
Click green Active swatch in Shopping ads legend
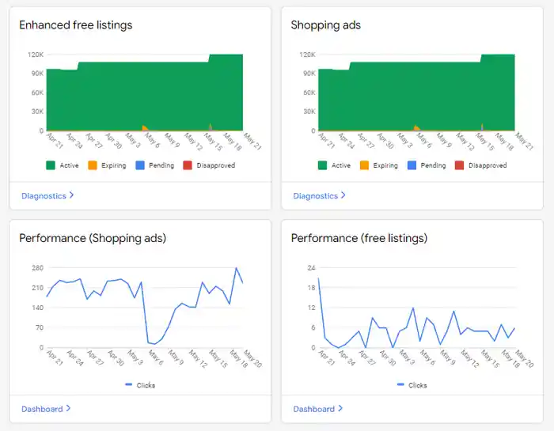tap(322, 165)
